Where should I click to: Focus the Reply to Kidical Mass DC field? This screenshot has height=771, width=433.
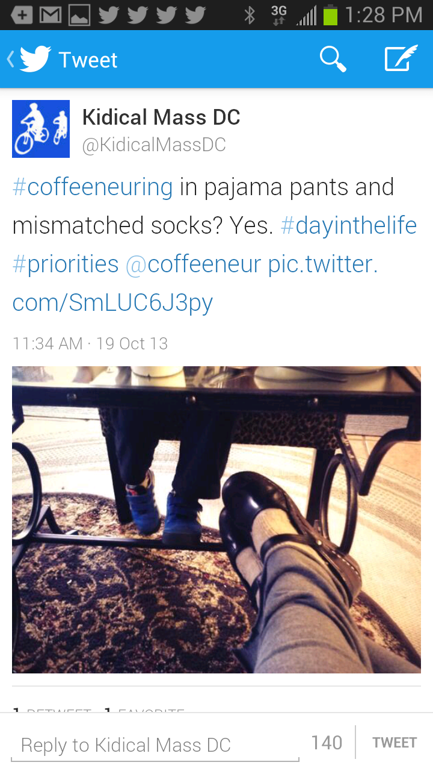[155, 745]
